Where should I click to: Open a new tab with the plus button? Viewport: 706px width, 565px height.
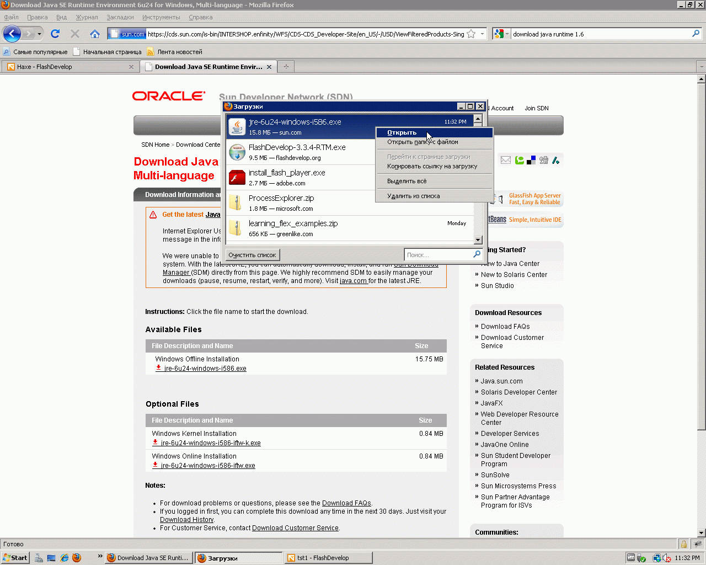tap(286, 67)
